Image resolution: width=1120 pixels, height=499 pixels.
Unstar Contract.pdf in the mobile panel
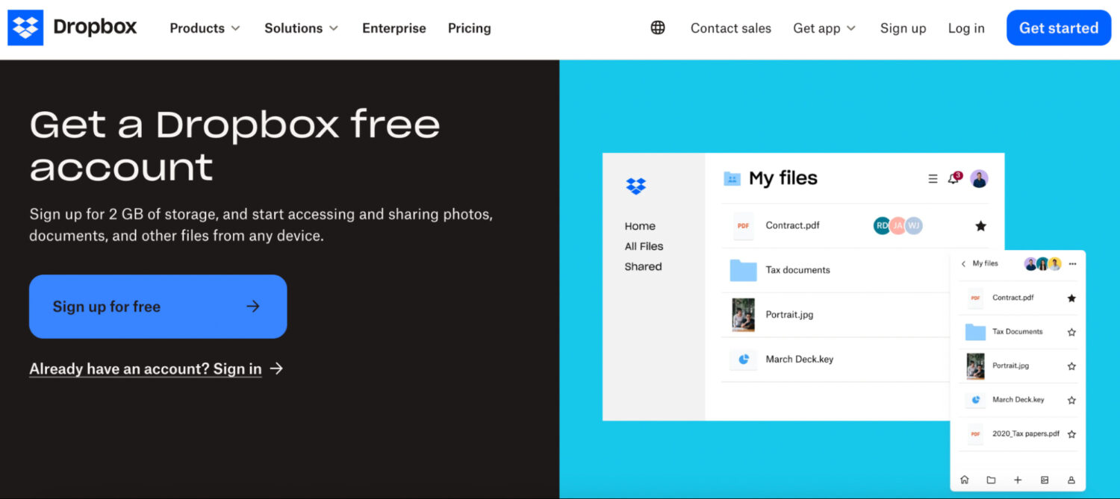click(1071, 298)
